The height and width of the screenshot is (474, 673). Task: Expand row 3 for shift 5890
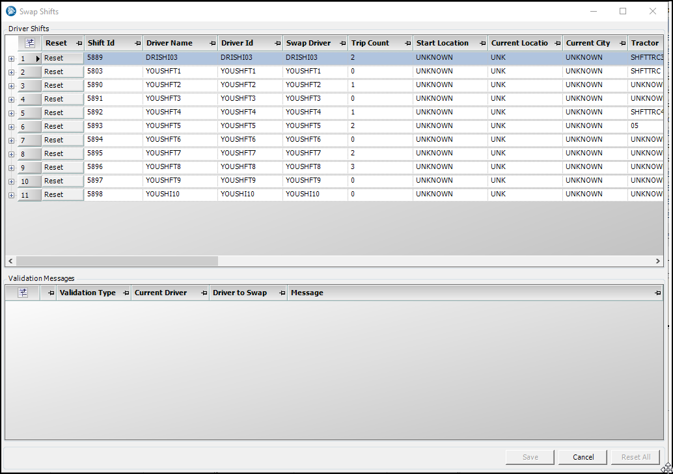click(x=12, y=86)
